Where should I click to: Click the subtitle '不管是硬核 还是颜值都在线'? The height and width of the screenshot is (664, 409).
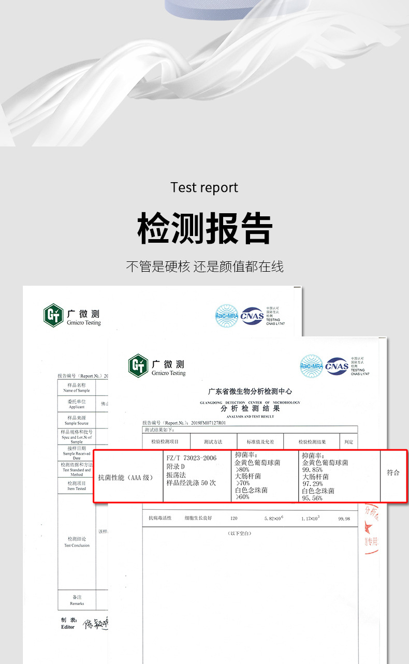tap(204, 267)
